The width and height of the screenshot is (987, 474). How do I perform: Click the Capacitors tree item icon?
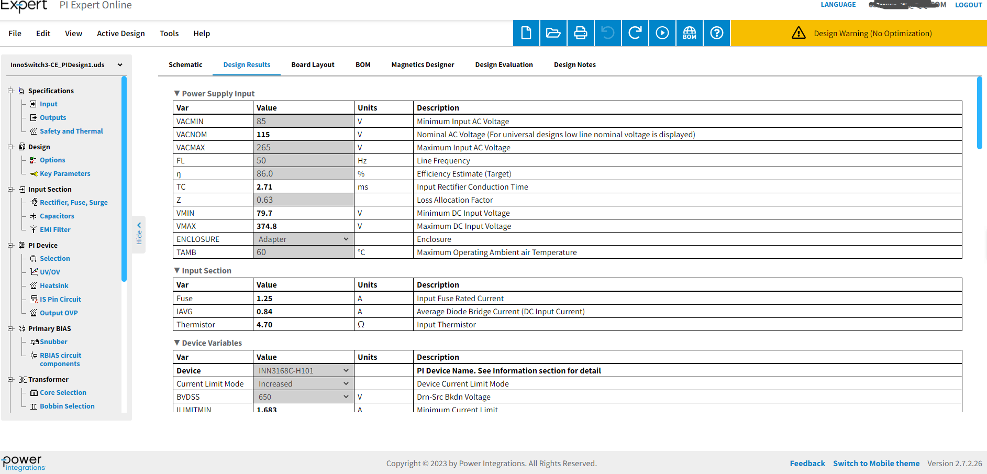[34, 216]
